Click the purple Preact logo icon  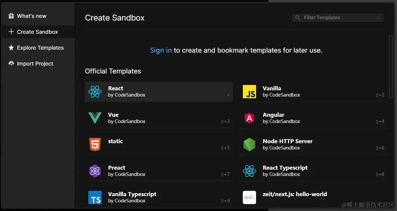pyautogui.click(x=95, y=171)
